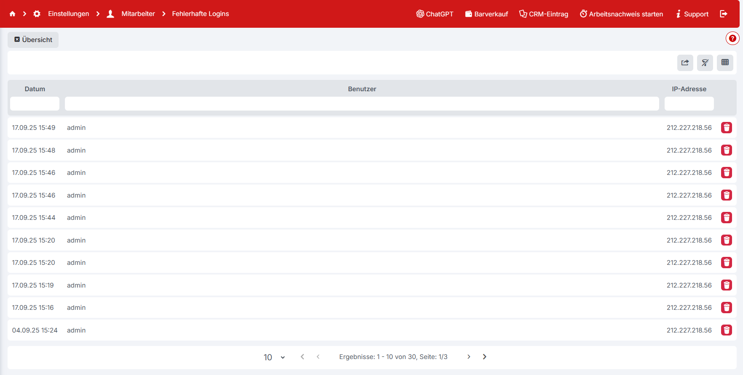The width and height of the screenshot is (743, 375).
Task: Click the IP-Adresse filter field
Action: point(689,104)
